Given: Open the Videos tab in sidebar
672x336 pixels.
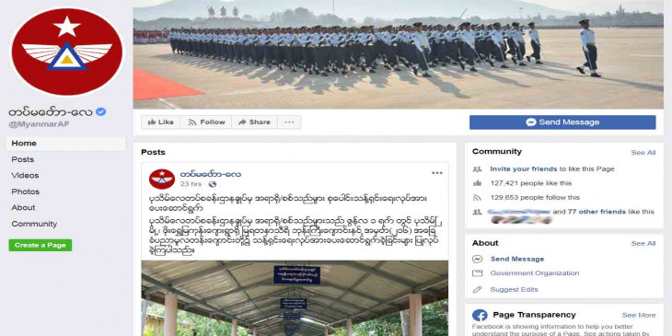Looking at the screenshot, I should (25, 176).
